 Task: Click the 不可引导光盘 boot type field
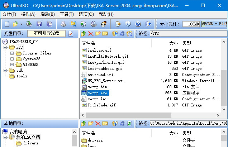click(x=46, y=33)
